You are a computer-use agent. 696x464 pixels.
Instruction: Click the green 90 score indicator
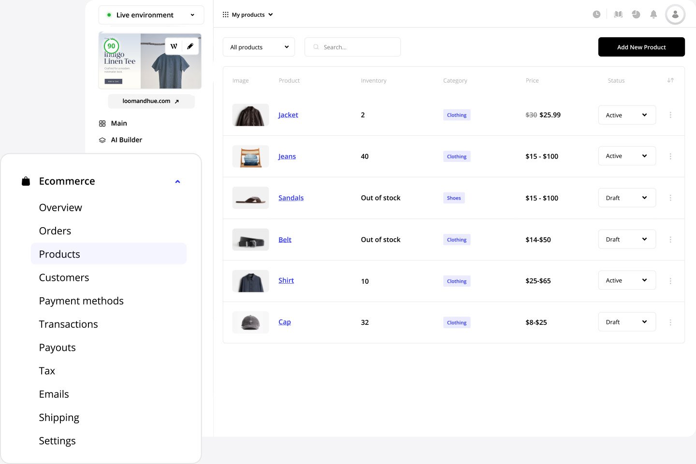tap(111, 46)
